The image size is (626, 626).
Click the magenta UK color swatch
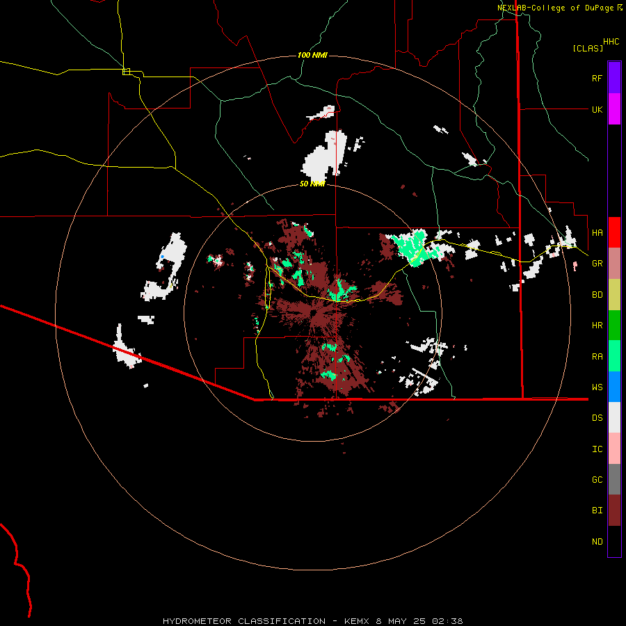pos(614,109)
